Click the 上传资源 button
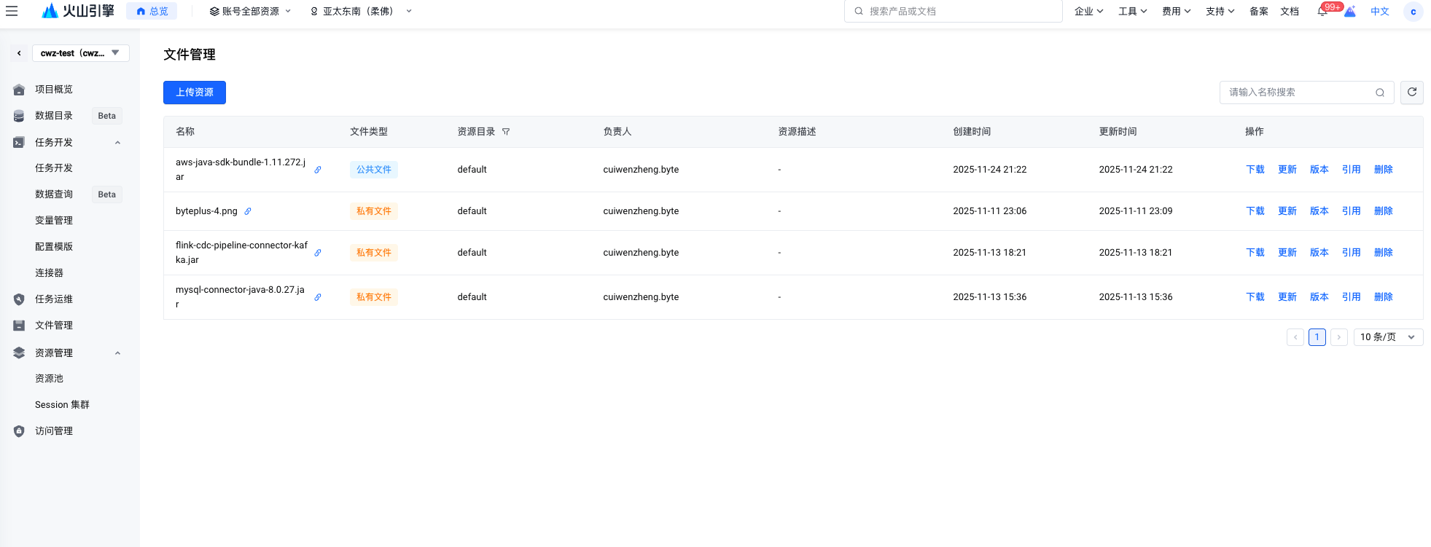Viewport: 1431px width, 547px height. point(194,93)
